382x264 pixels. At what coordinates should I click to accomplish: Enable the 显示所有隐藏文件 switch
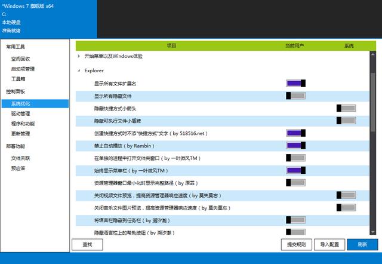pos(295,96)
